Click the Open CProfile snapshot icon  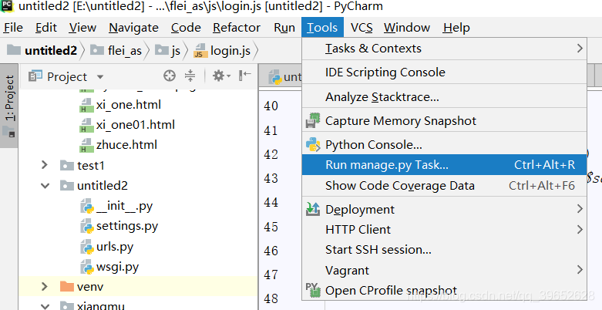pos(313,290)
